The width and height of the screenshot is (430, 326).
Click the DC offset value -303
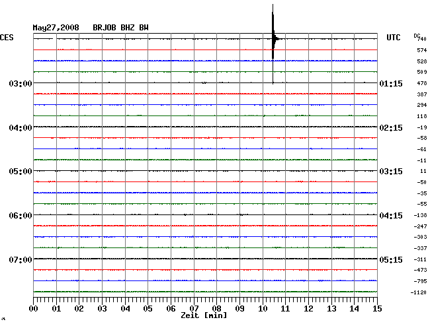(x=420, y=237)
